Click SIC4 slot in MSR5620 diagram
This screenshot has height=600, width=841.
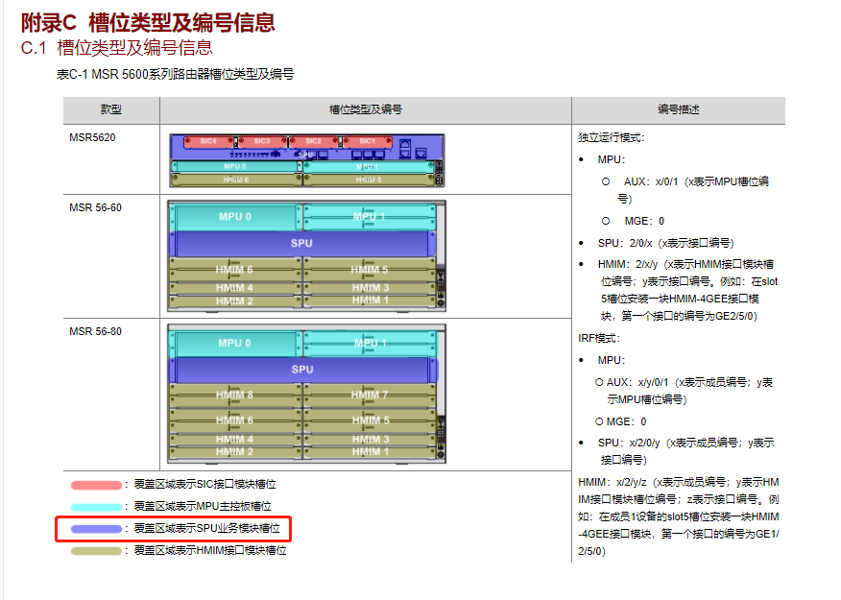pyautogui.click(x=209, y=141)
